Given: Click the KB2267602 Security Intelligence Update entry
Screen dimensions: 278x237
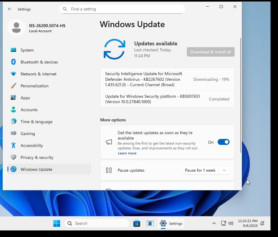Looking at the screenshot, I should (x=167, y=79).
